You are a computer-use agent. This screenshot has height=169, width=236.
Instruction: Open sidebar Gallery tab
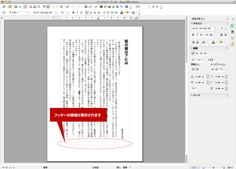(x=232, y=38)
